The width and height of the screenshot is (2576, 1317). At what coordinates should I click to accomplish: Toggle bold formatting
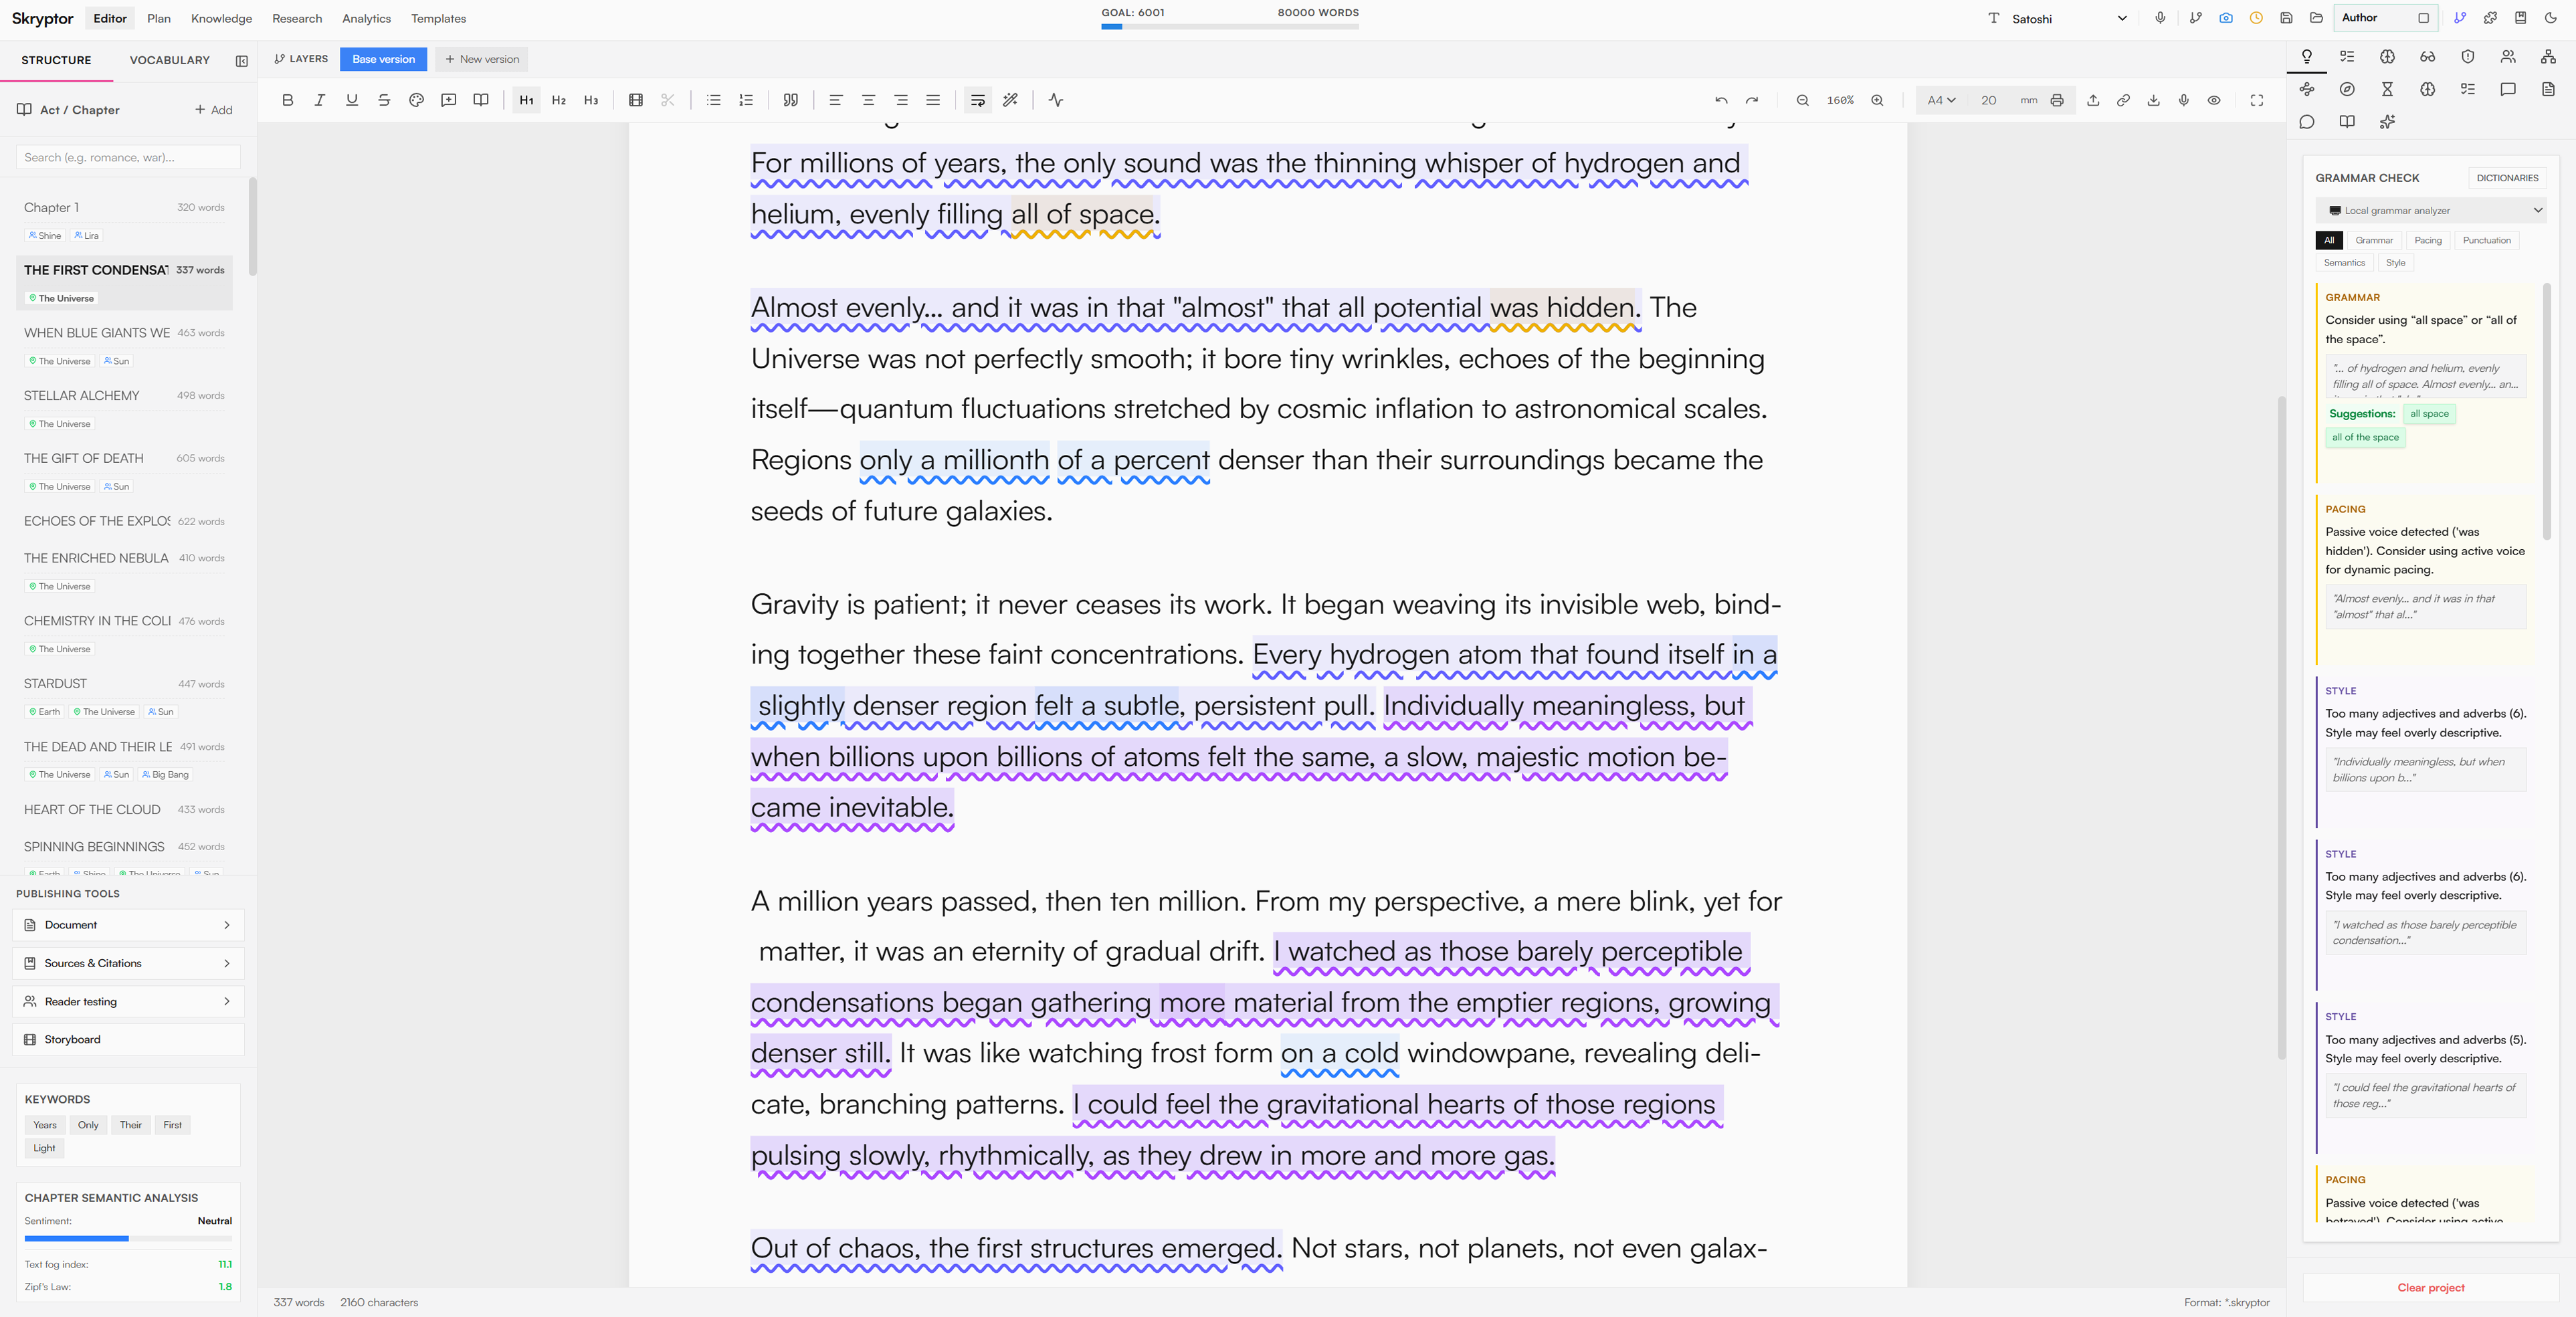287,100
